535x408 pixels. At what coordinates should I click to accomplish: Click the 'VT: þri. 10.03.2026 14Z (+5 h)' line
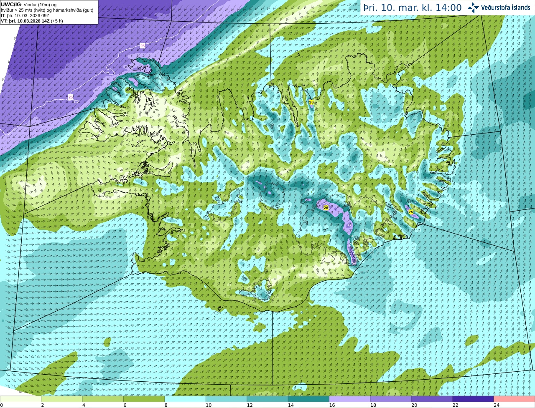pyautogui.click(x=32, y=21)
